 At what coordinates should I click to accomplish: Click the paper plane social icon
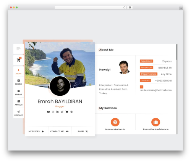pyautogui.click(x=62, y=112)
